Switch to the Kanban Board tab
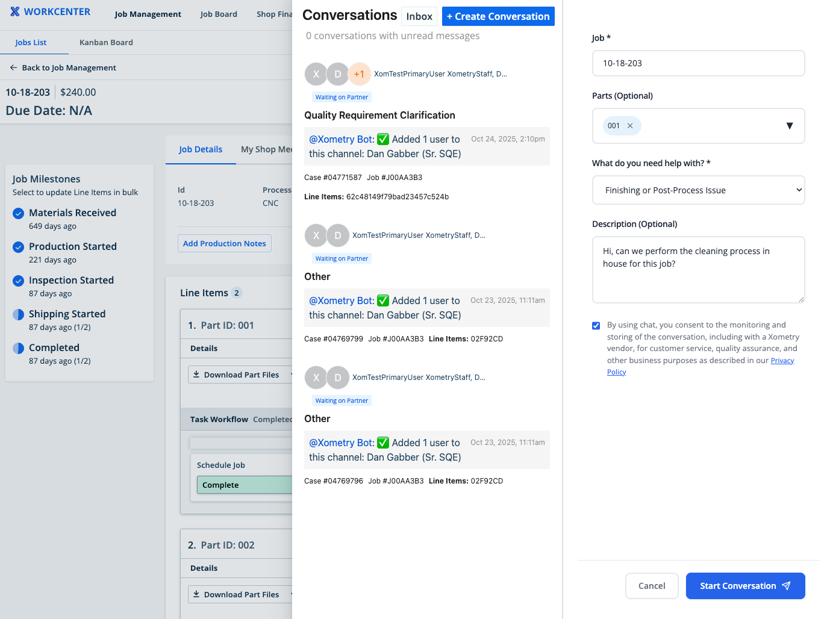The height and width of the screenshot is (619, 830). point(106,43)
